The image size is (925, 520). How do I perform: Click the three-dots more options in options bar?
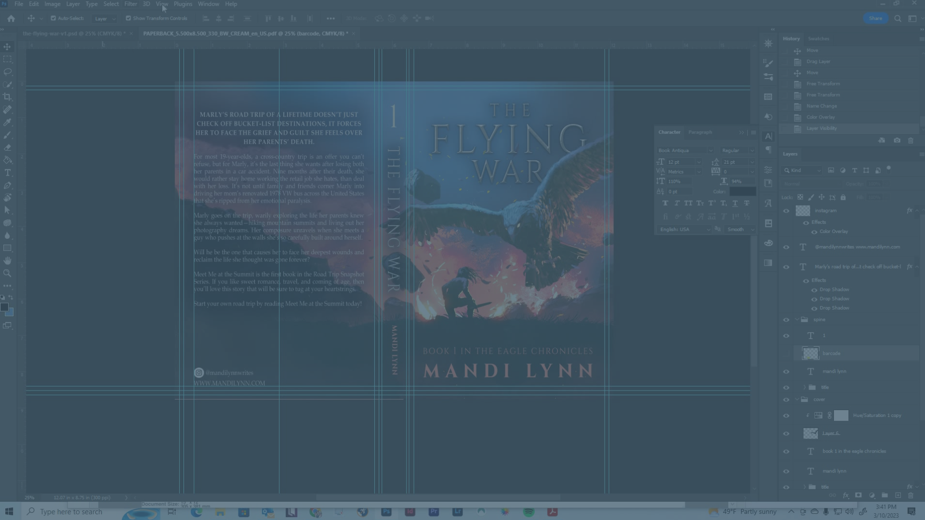click(x=330, y=18)
